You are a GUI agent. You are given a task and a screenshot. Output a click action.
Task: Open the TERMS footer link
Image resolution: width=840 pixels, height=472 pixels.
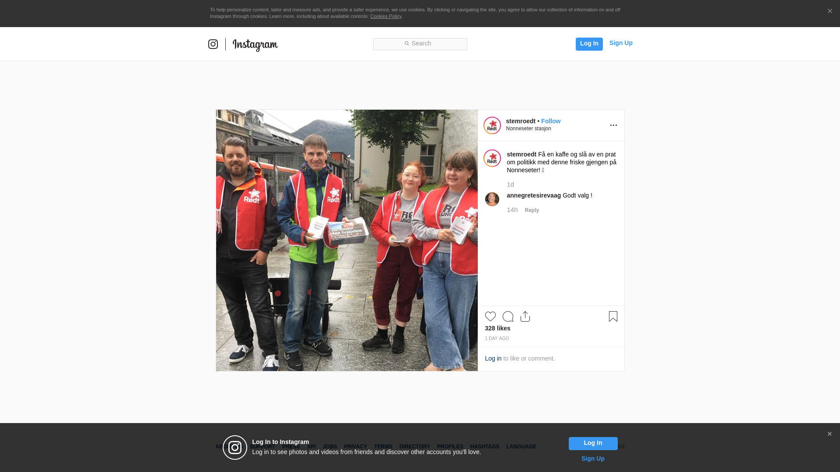point(383,447)
